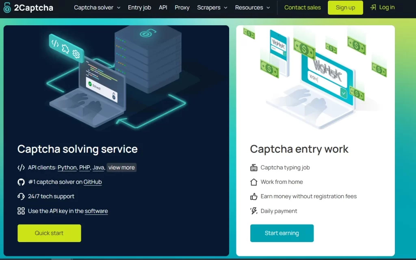
Task: Click the view more button
Action: coord(121,168)
